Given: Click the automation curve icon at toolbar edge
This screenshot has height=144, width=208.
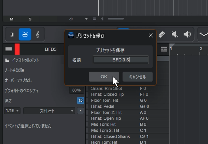Looking at the screenshot, I should pyautogui.click(x=204, y=34).
